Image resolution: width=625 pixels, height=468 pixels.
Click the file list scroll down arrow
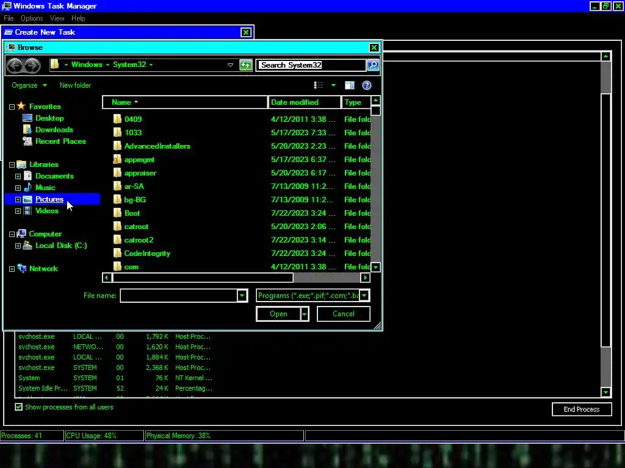(375, 267)
